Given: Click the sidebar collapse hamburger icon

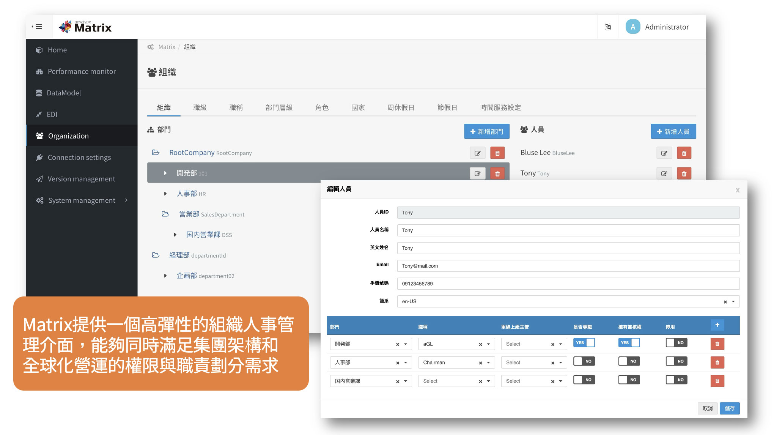Looking at the screenshot, I should (x=37, y=27).
